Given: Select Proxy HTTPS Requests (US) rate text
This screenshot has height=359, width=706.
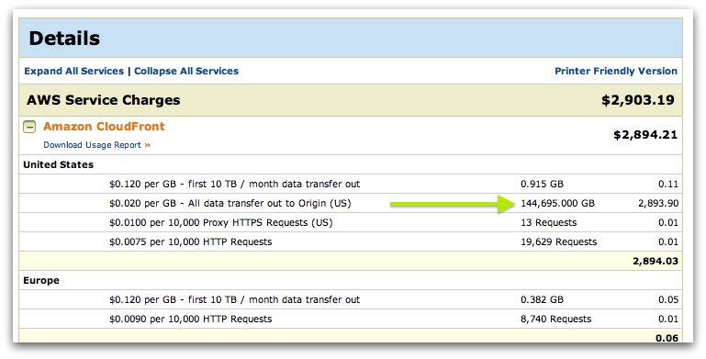Looking at the screenshot, I should 221,223.
